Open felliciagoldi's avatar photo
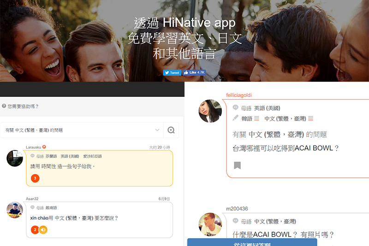Viewport: 369px width, 246px height. [210, 111]
